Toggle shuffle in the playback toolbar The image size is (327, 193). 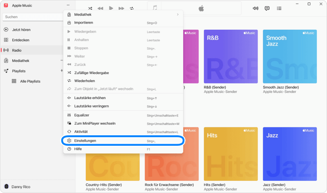click(x=90, y=8)
